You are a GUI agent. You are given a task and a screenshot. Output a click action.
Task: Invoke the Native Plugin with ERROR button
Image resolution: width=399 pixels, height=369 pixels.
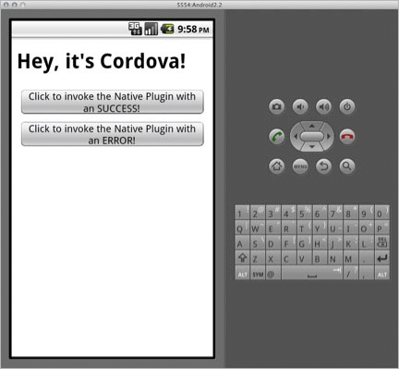113,134
